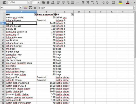
Task: Toggle bold formatting
Action: click(43, 2)
